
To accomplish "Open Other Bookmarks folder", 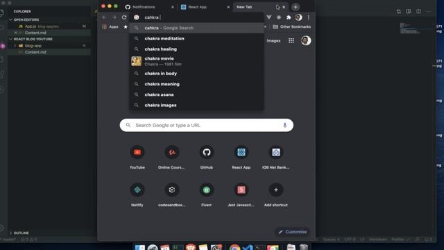I will coord(291,26).
